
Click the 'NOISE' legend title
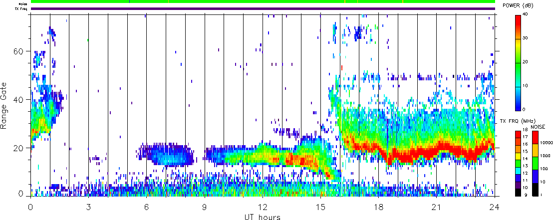[x=538, y=127]
